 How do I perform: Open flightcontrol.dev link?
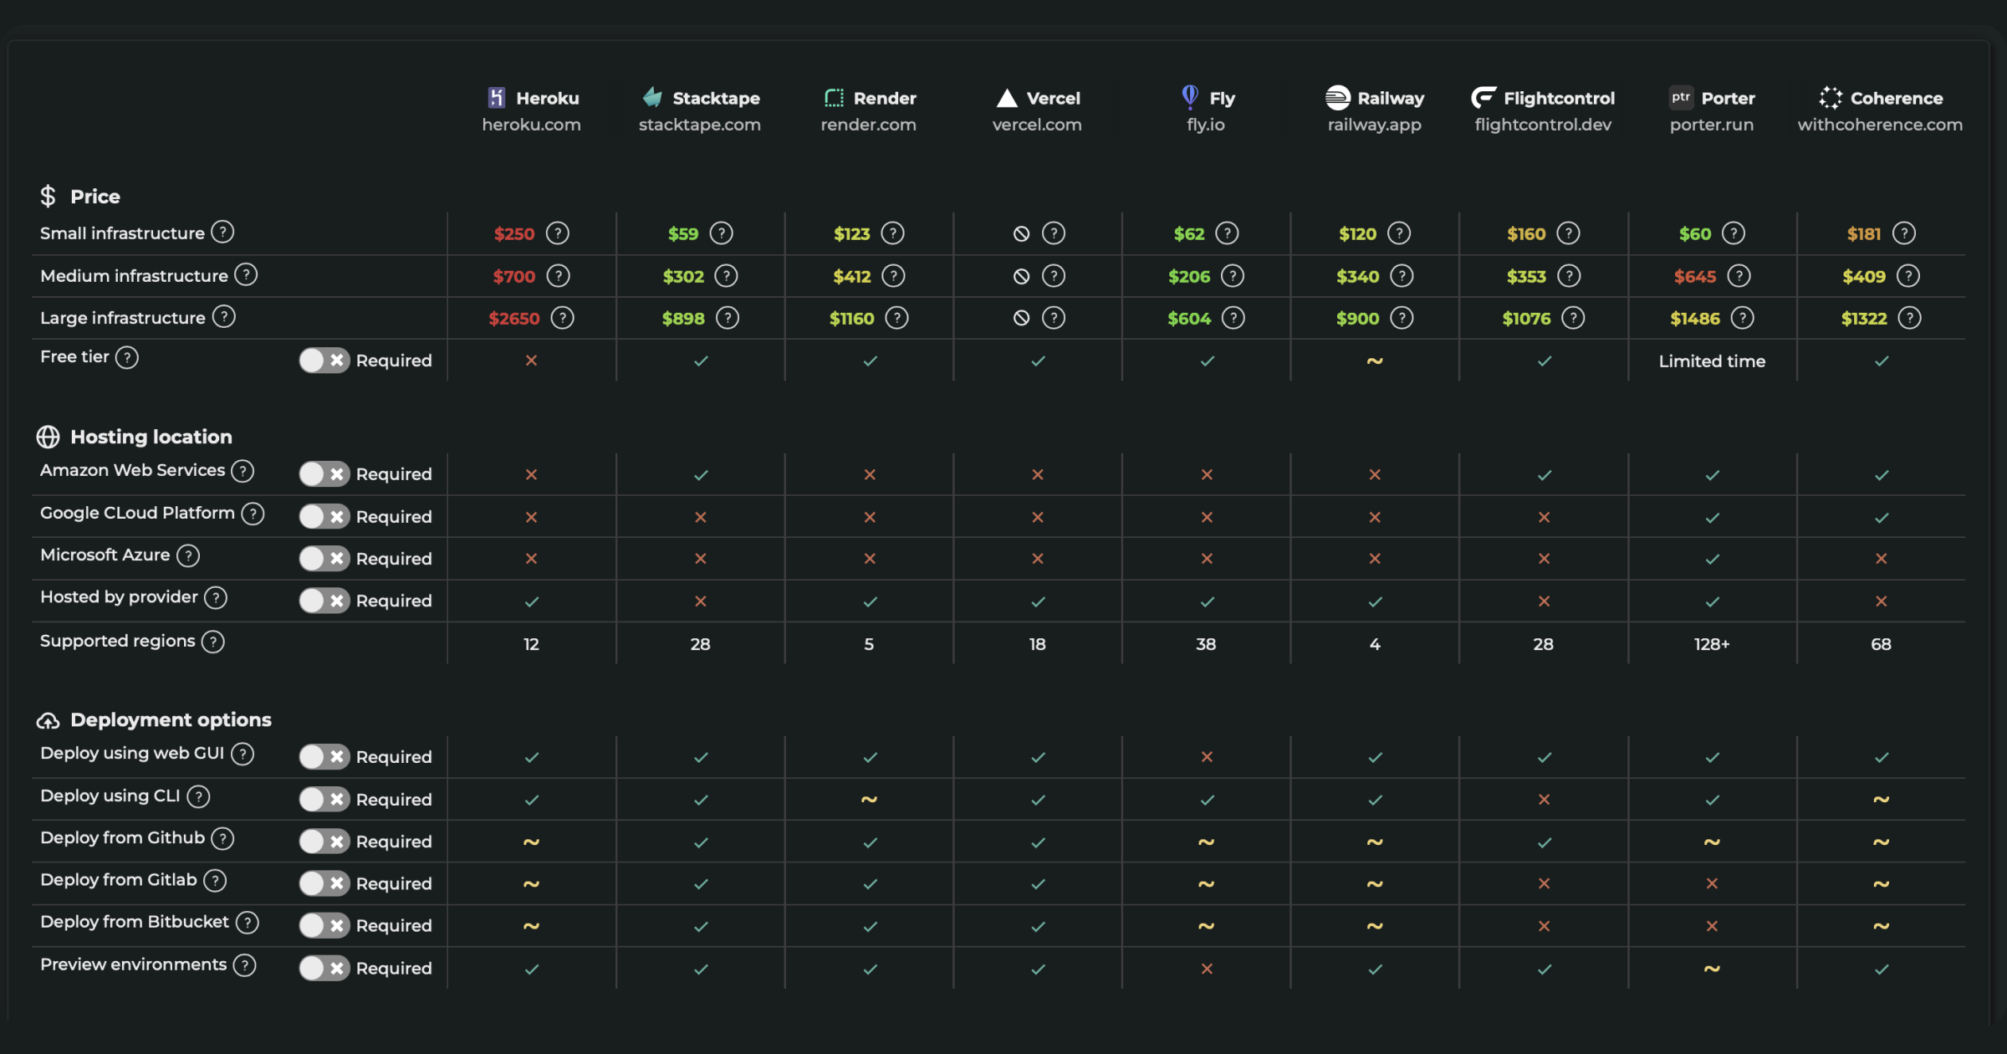[1543, 125]
